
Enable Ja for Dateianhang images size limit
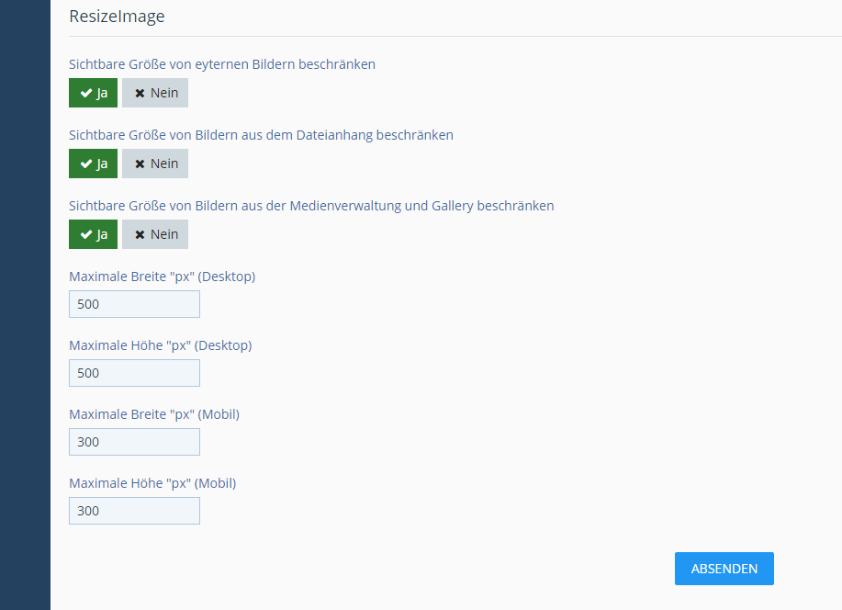tap(94, 164)
